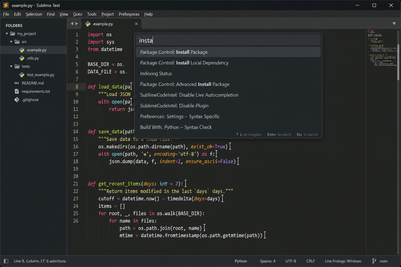Select Build With: Python – Syntax Check
The image size is (401, 267).
point(228,127)
